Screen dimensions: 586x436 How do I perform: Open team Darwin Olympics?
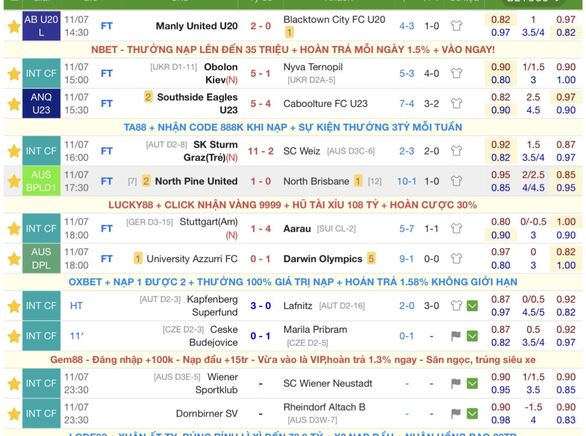[323, 259]
